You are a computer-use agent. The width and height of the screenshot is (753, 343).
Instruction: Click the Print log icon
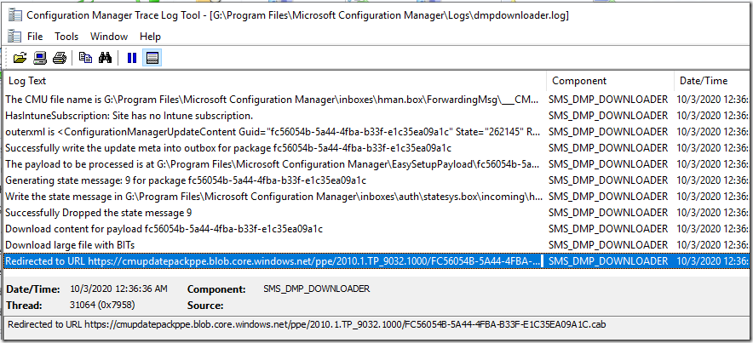click(x=59, y=58)
